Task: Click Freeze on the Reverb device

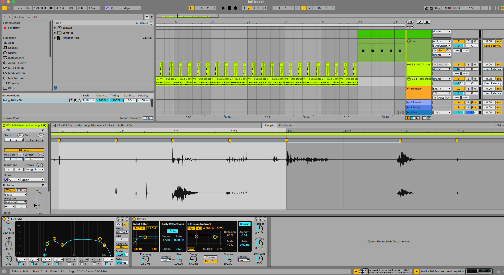Action: (x=210, y=257)
